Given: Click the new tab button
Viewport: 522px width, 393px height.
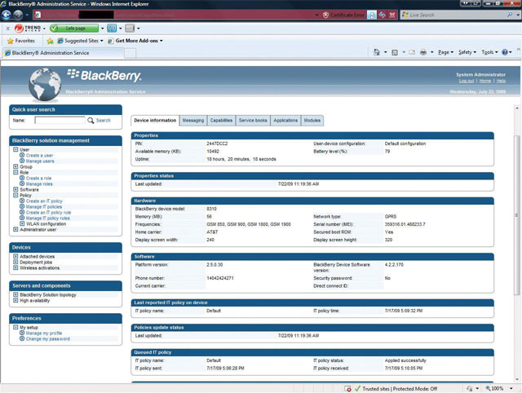Looking at the screenshot, I should pos(130,53).
